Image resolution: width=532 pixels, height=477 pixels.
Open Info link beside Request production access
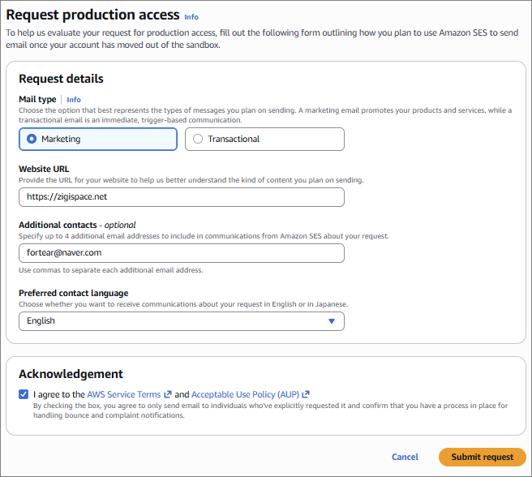pyautogui.click(x=191, y=16)
